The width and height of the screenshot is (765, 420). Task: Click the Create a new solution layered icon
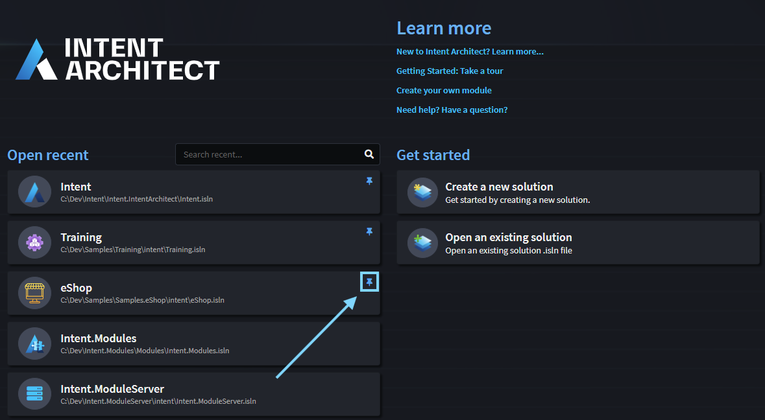422,192
